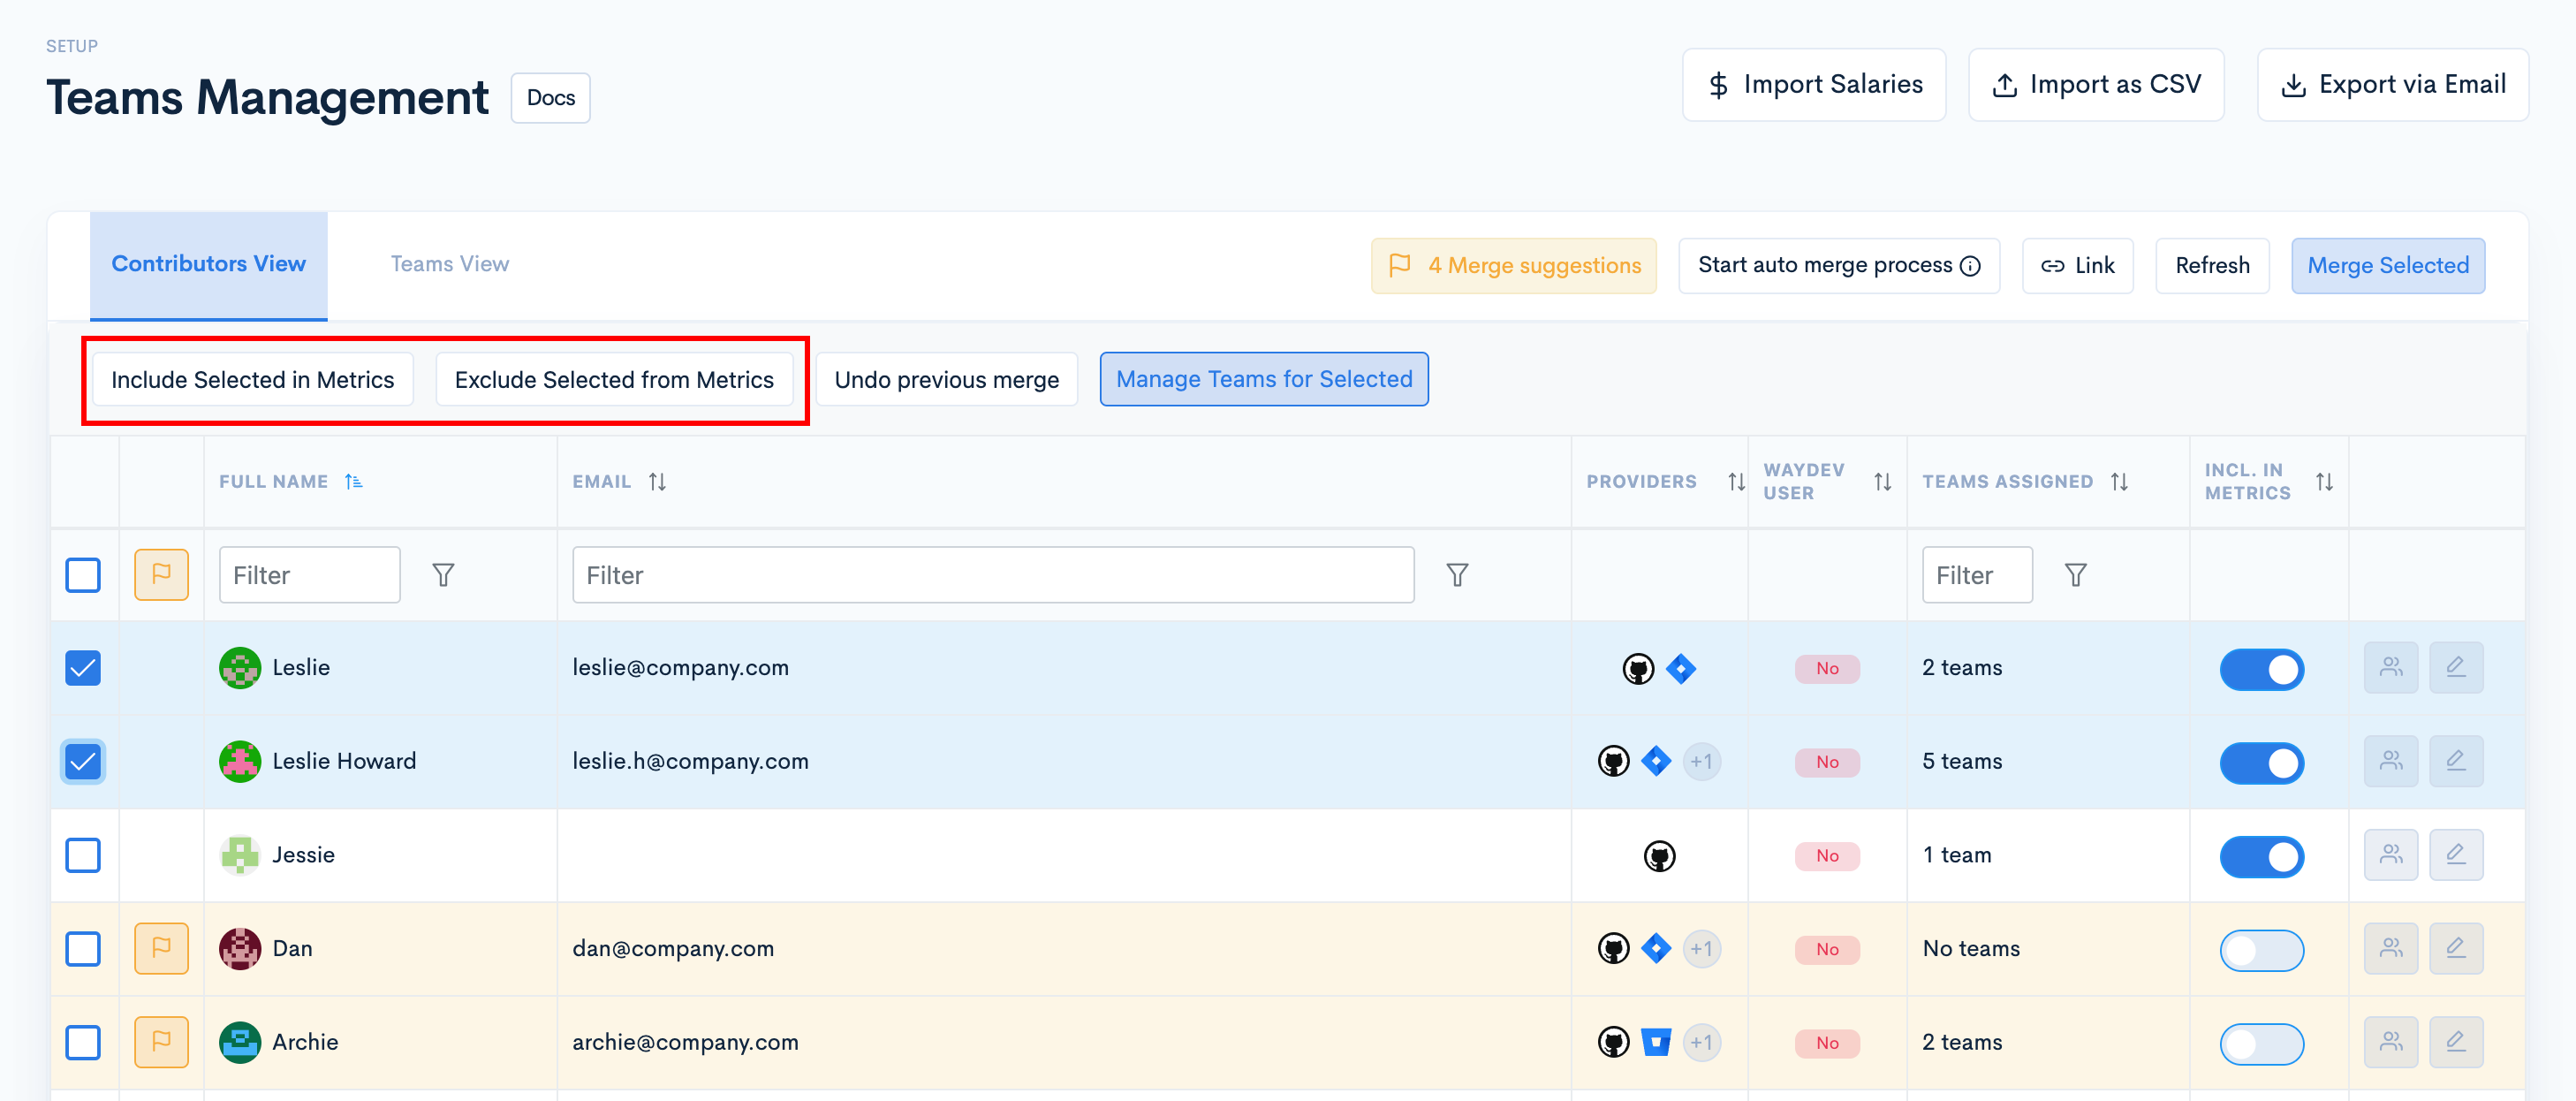This screenshot has width=2576, height=1101.
Task: Open team assignment icon for Leslie Howard
Action: [2390, 762]
